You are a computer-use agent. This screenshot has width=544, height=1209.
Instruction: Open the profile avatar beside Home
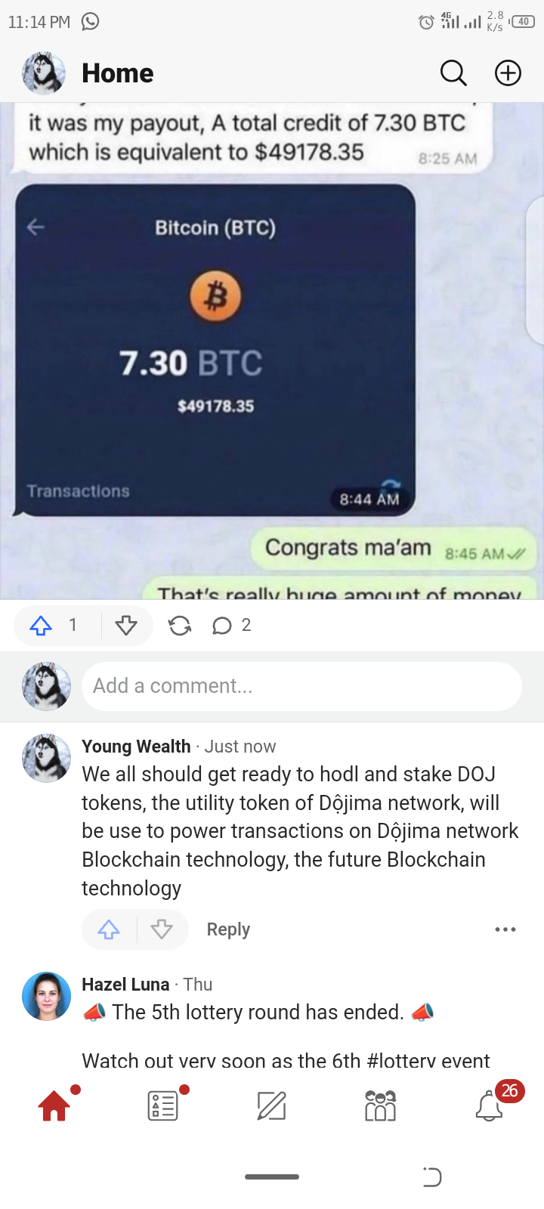(x=44, y=73)
